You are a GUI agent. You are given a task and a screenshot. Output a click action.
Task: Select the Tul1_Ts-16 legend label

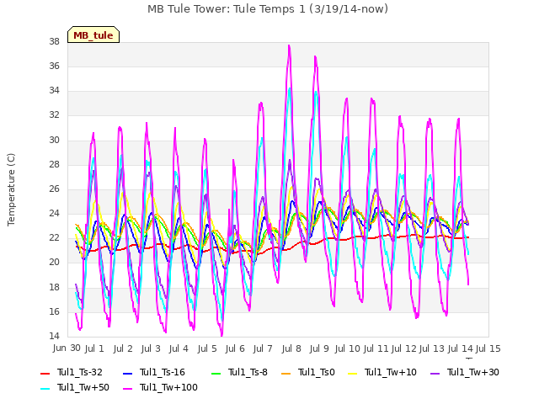click(x=163, y=372)
